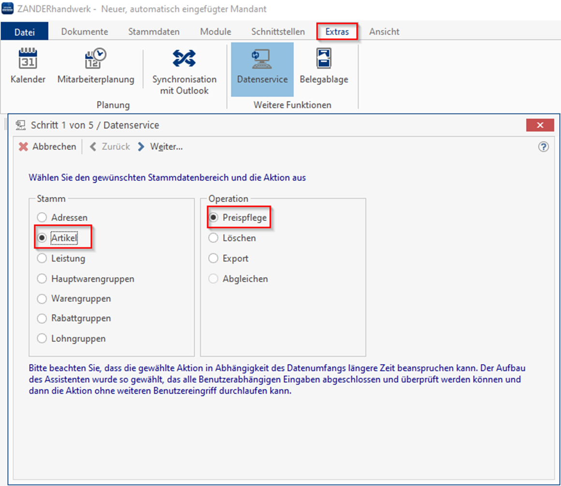Open the Datei menu tab
Screen dimensions: 561x486
[x=24, y=32]
